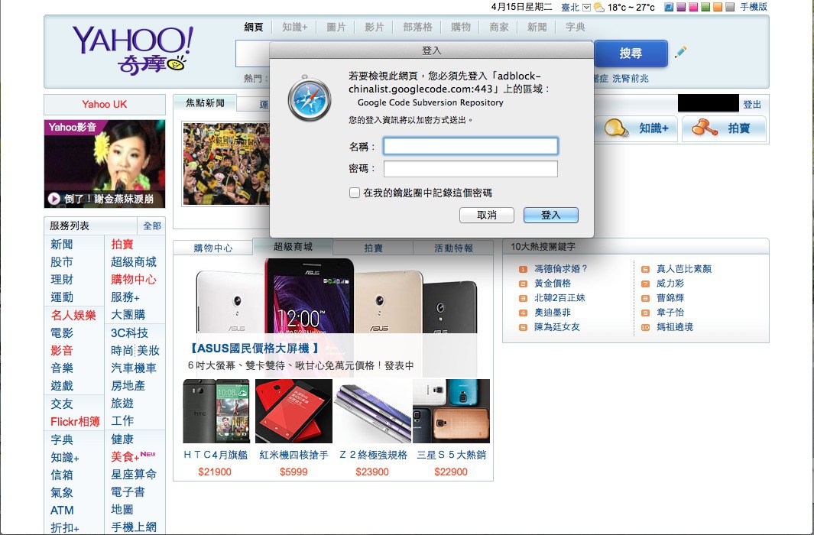Screen dimensions: 814x535
Task: Click the lightbulb 知識+ button icon
Action: [x=616, y=128]
